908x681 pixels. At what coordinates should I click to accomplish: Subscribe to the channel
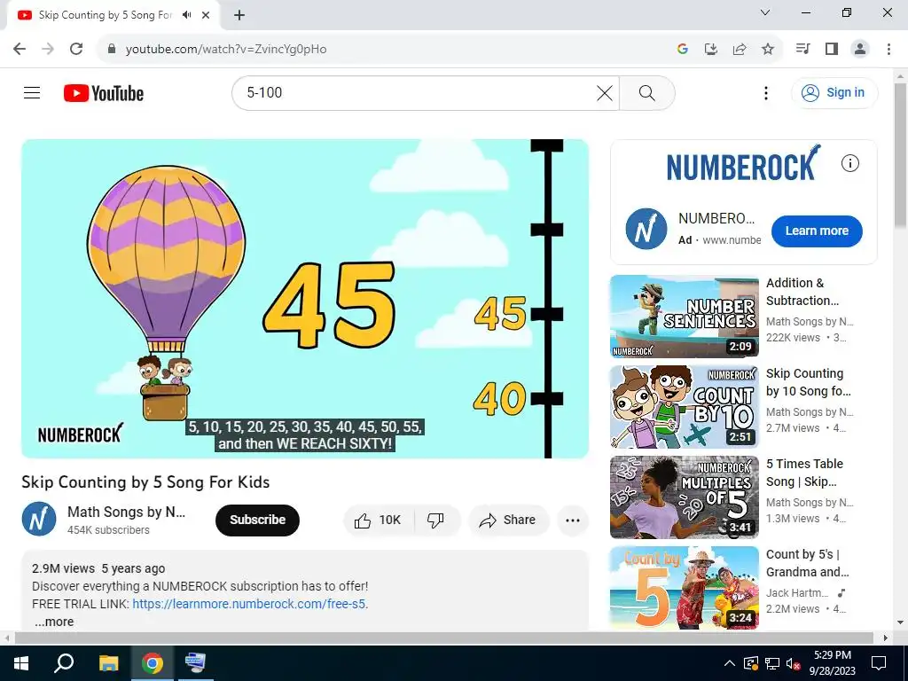257,520
